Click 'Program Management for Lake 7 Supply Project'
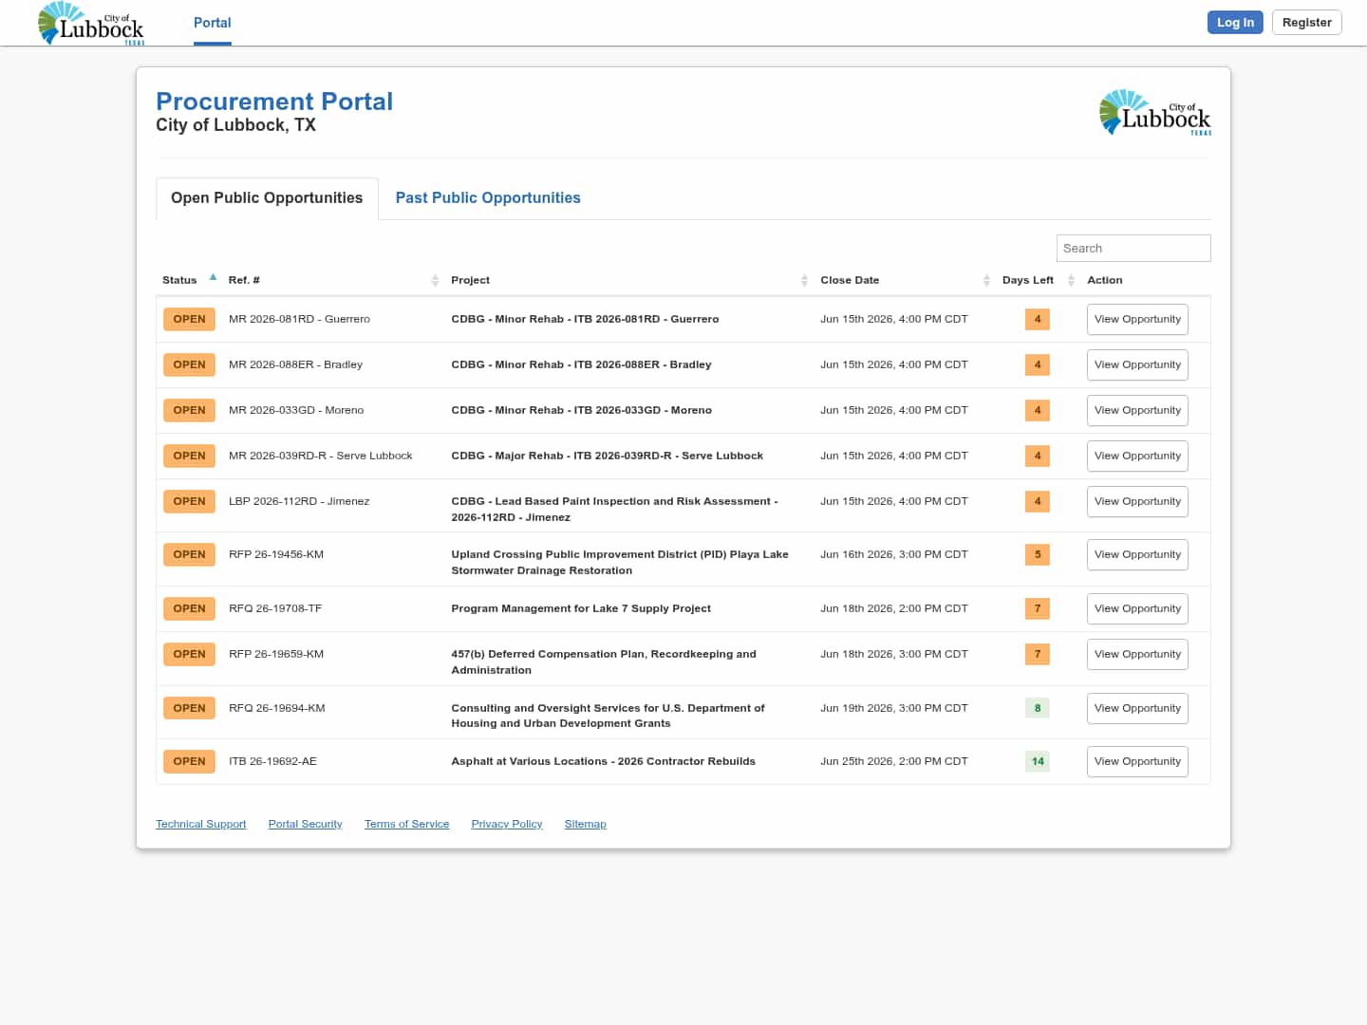 point(581,609)
